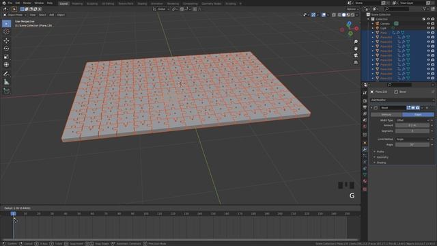The height and width of the screenshot is (246, 437).
Task: Select the Measure tool
Action: point(6,82)
